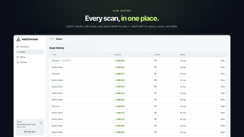Click the Monitor plan label
Screen dimensions: 244x137
(x=21, y=127)
